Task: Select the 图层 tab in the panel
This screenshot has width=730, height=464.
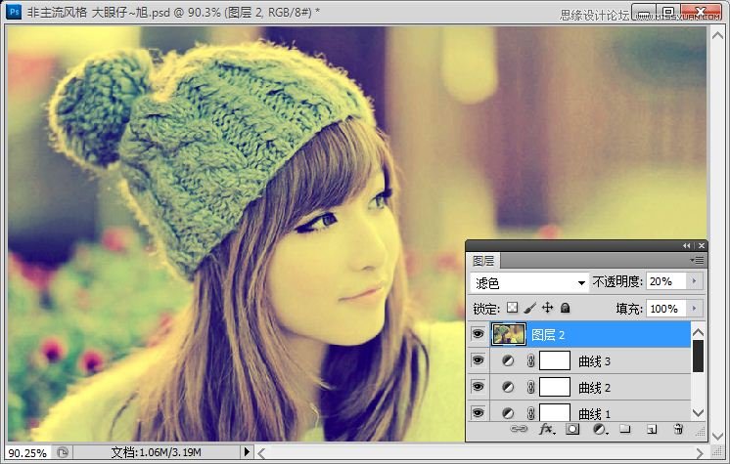Action: (x=483, y=261)
